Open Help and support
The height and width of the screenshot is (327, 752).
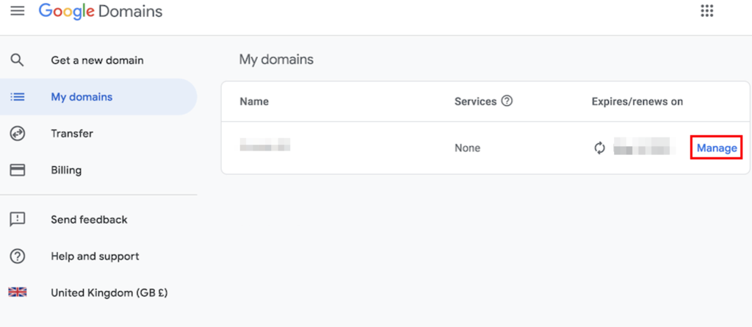tap(95, 256)
